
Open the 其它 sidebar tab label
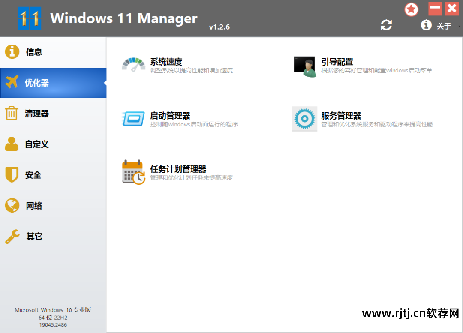click(34, 237)
